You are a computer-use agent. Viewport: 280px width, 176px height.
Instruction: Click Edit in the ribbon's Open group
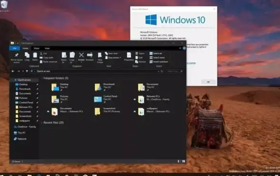click(x=139, y=58)
